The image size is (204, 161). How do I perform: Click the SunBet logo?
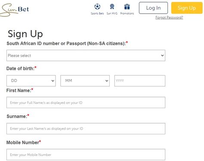(14, 10)
